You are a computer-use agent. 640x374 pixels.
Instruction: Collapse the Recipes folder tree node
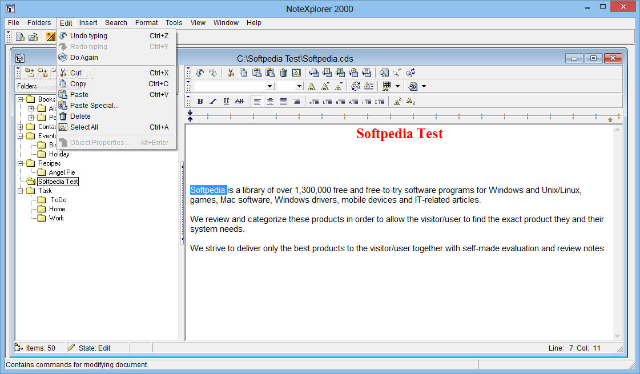coord(20,163)
